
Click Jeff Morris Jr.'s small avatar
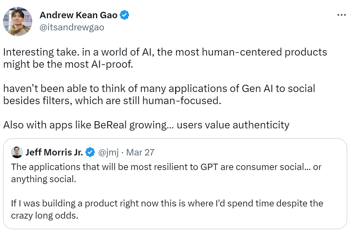(17, 152)
